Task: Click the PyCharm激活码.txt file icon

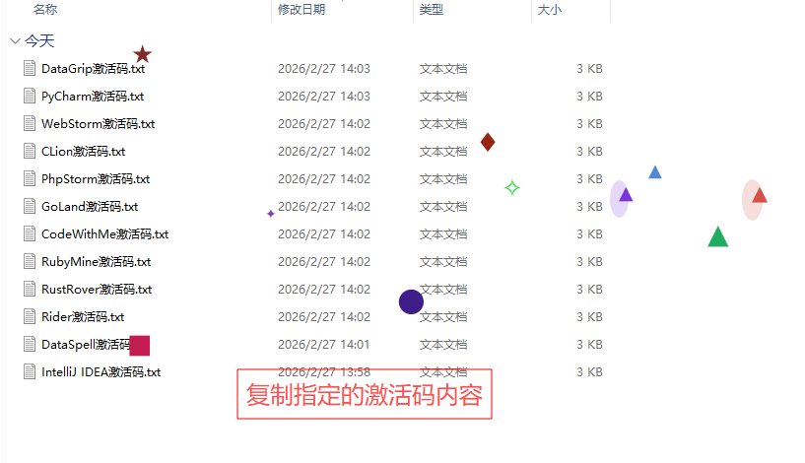Action: [30, 96]
